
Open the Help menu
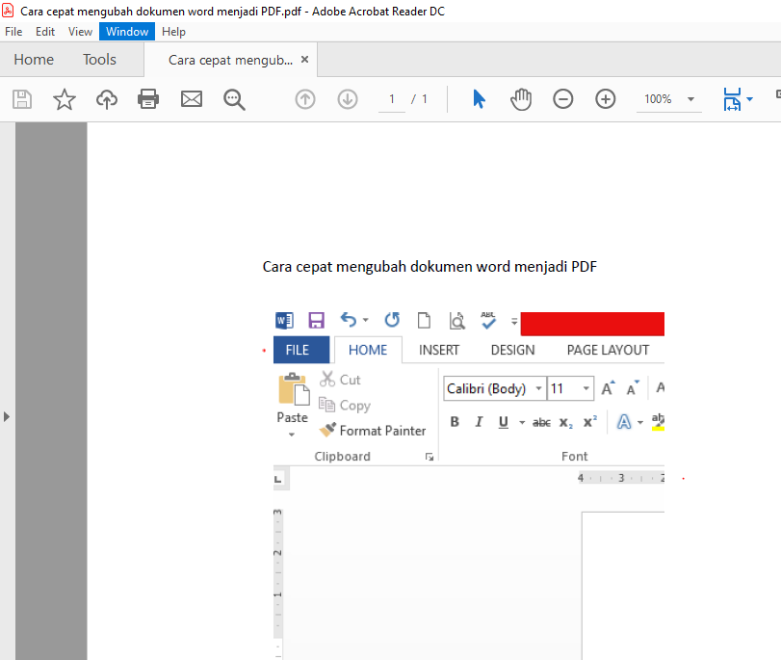(173, 32)
